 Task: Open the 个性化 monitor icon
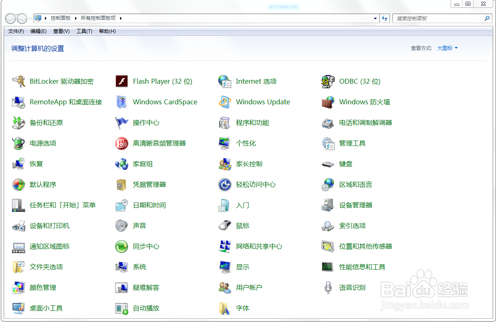coord(225,143)
